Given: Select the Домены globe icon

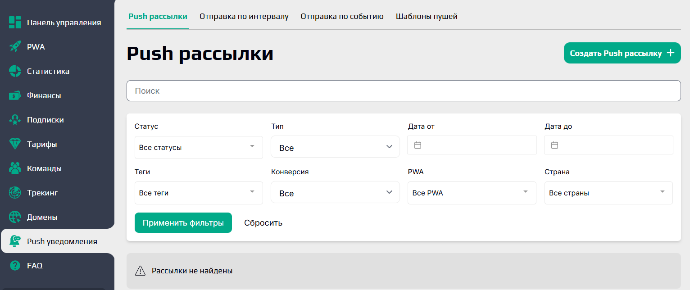Looking at the screenshot, I should 14,217.
